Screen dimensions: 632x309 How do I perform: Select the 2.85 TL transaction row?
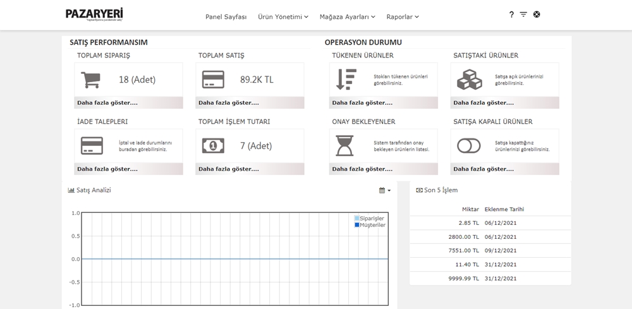pyautogui.click(x=490, y=223)
